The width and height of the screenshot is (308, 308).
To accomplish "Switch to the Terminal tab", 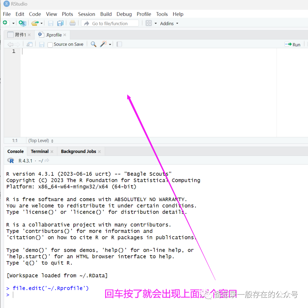I will [x=40, y=151].
